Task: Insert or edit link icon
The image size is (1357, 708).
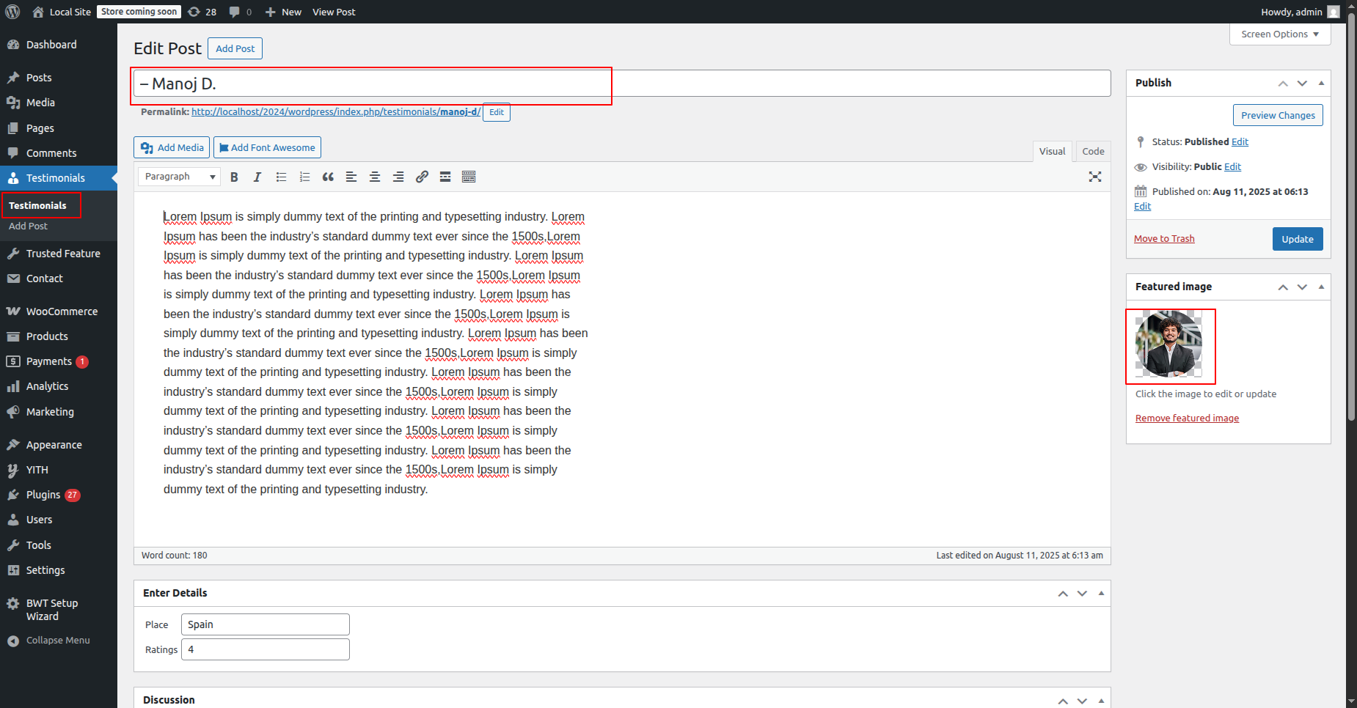Action: click(x=422, y=177)
